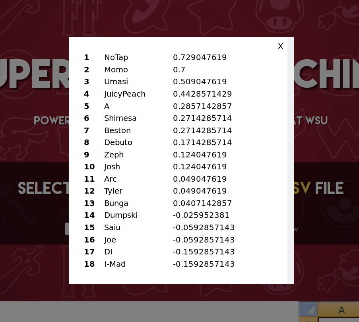The height and width of the screenshot is (322, 359).
Task: Click NoTap's score 0.729047619
Action: pos(200,57)
